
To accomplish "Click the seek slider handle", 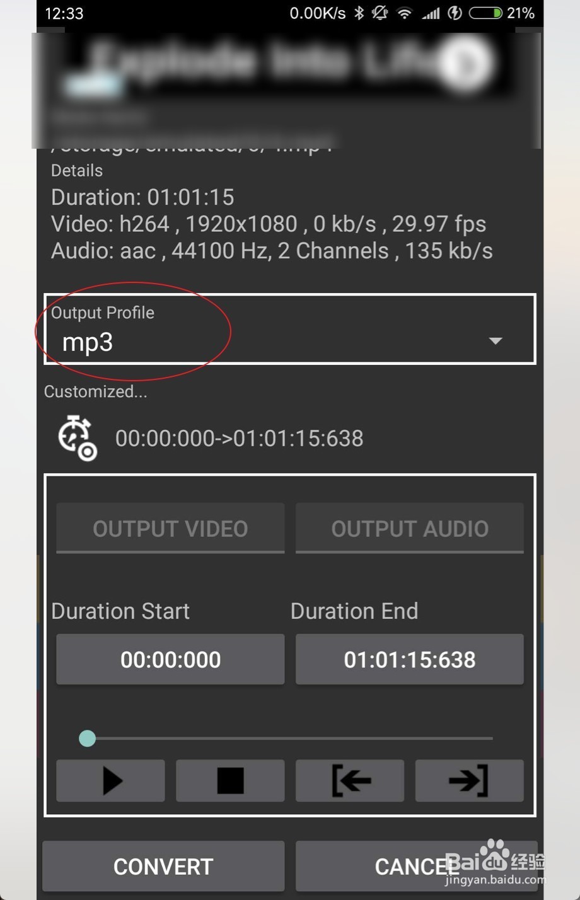I will point(88,738).
